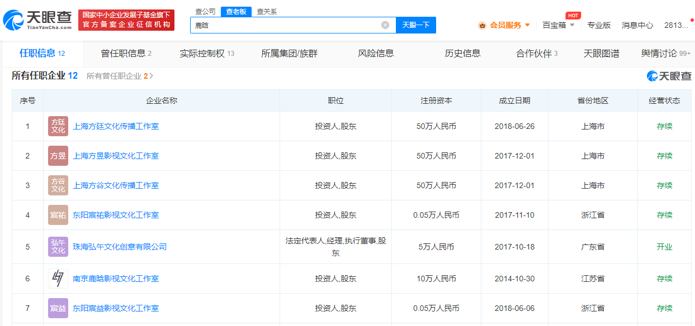Open the 方昱 company logo thumbnail

58,156
